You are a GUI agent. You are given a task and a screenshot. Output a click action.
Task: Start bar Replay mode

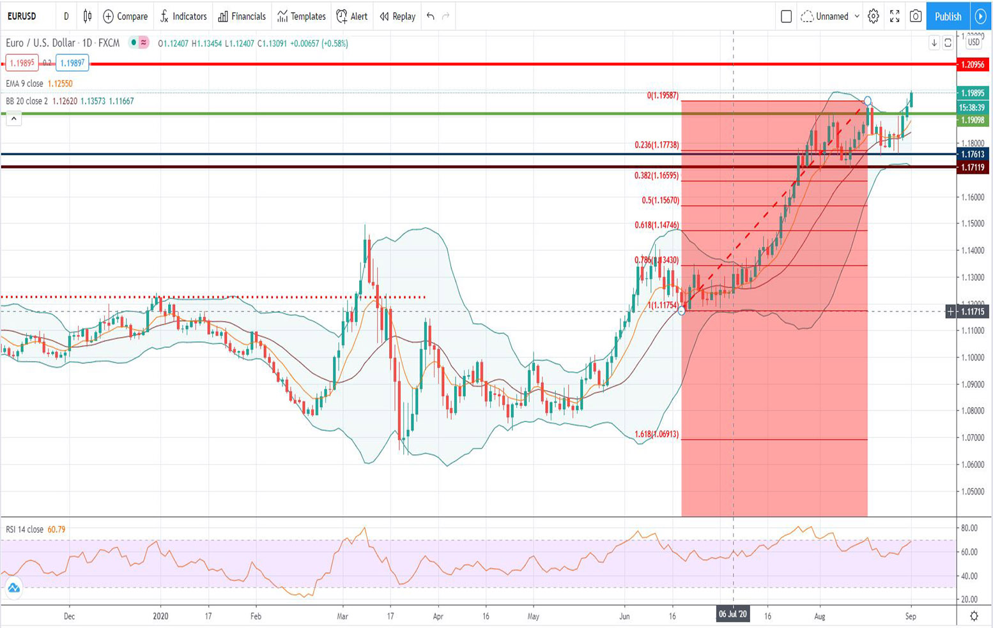[x=397, y=17]
